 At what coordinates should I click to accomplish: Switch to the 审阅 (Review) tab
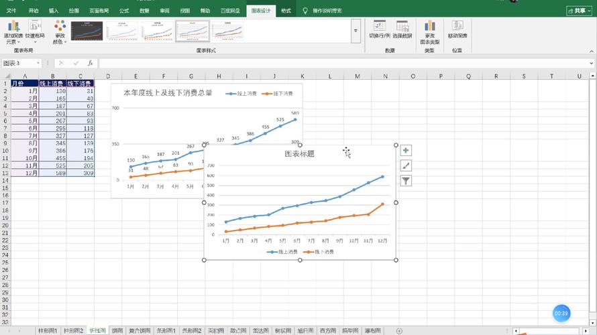[x=164, y=11]
